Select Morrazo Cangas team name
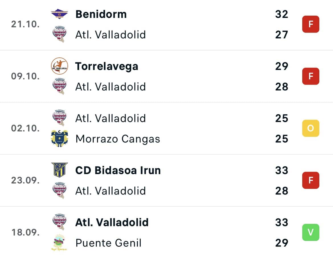Image resolution: width=333 pixels, height=256 pixels. click(x=118, y=139)
